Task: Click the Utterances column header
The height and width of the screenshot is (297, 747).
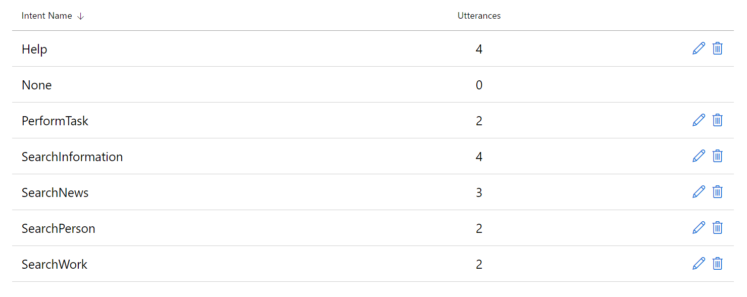Action: click(479, 16)
